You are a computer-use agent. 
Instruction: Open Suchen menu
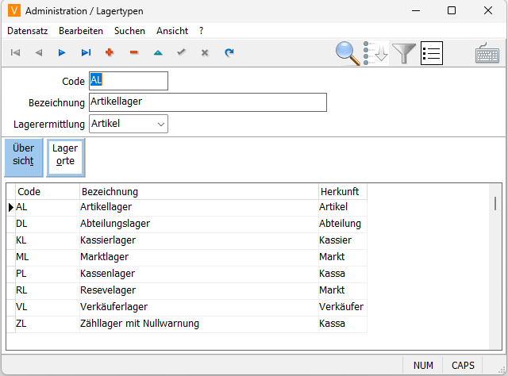pos(129,31)
